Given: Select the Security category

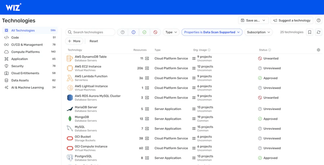Looking at the screenshot, I should (30, 66).
